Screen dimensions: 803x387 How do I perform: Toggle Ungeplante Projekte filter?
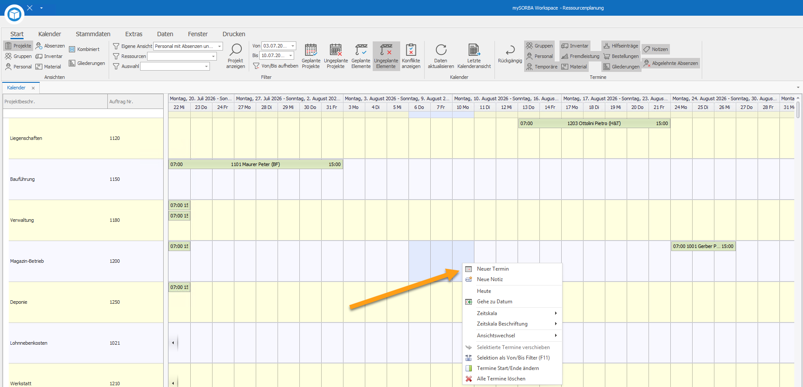pos(336,56)
